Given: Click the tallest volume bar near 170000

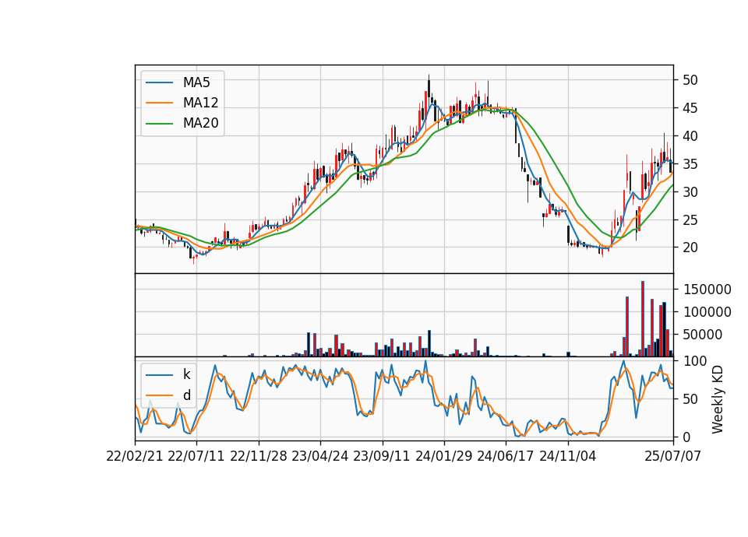Looking at the screenshot, I should pos(643,319).
